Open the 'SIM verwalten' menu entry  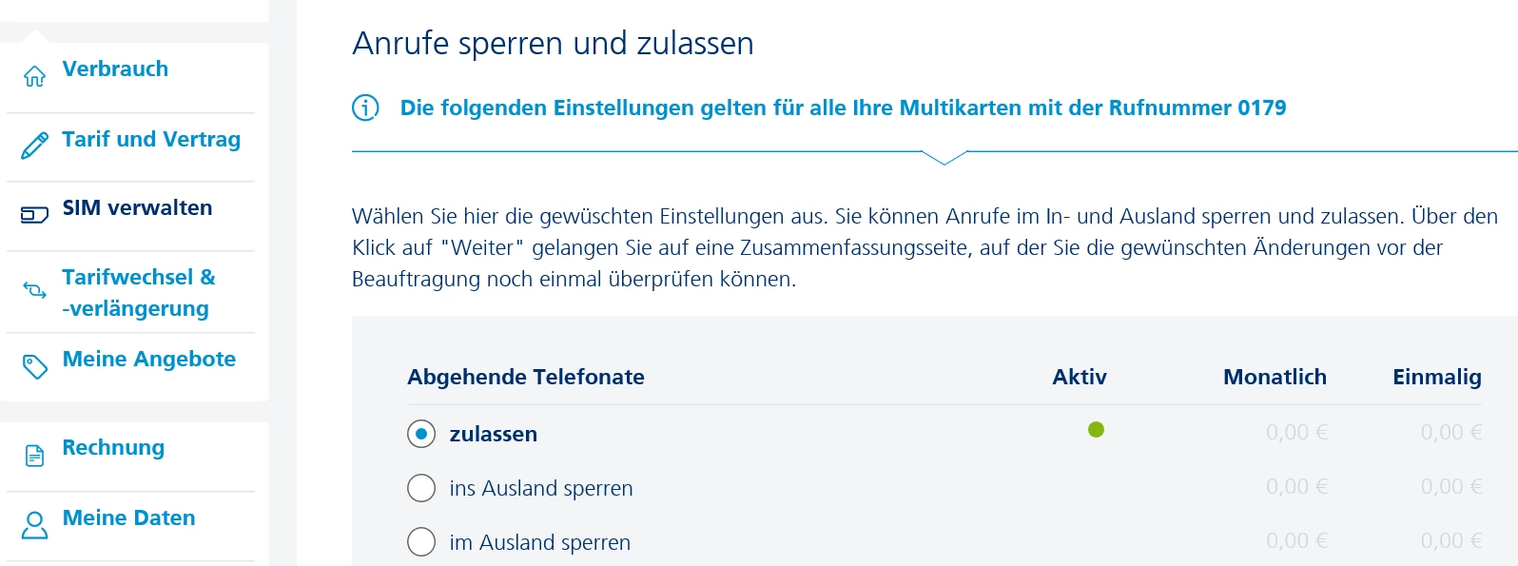[137, 207]
